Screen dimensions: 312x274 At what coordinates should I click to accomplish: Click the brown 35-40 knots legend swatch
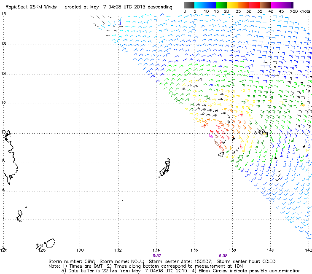pos(266,5)
